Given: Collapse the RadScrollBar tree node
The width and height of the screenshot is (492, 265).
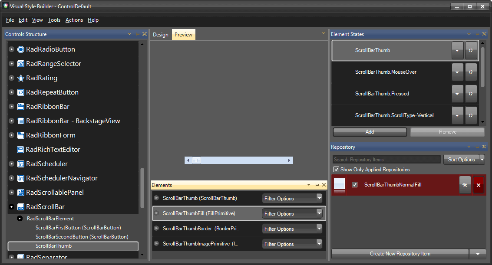Looking at the screenshot, I should click(12, 207).
